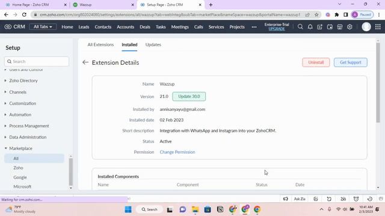Open the recent items history clock icon

[x=369, y=199]
